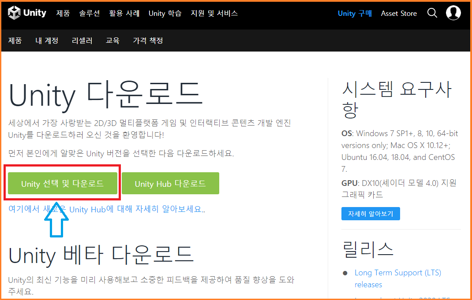The image size is (472, 300).
Task: Open Long Term Support (LTS) releases link
Action: pos(397,278)
